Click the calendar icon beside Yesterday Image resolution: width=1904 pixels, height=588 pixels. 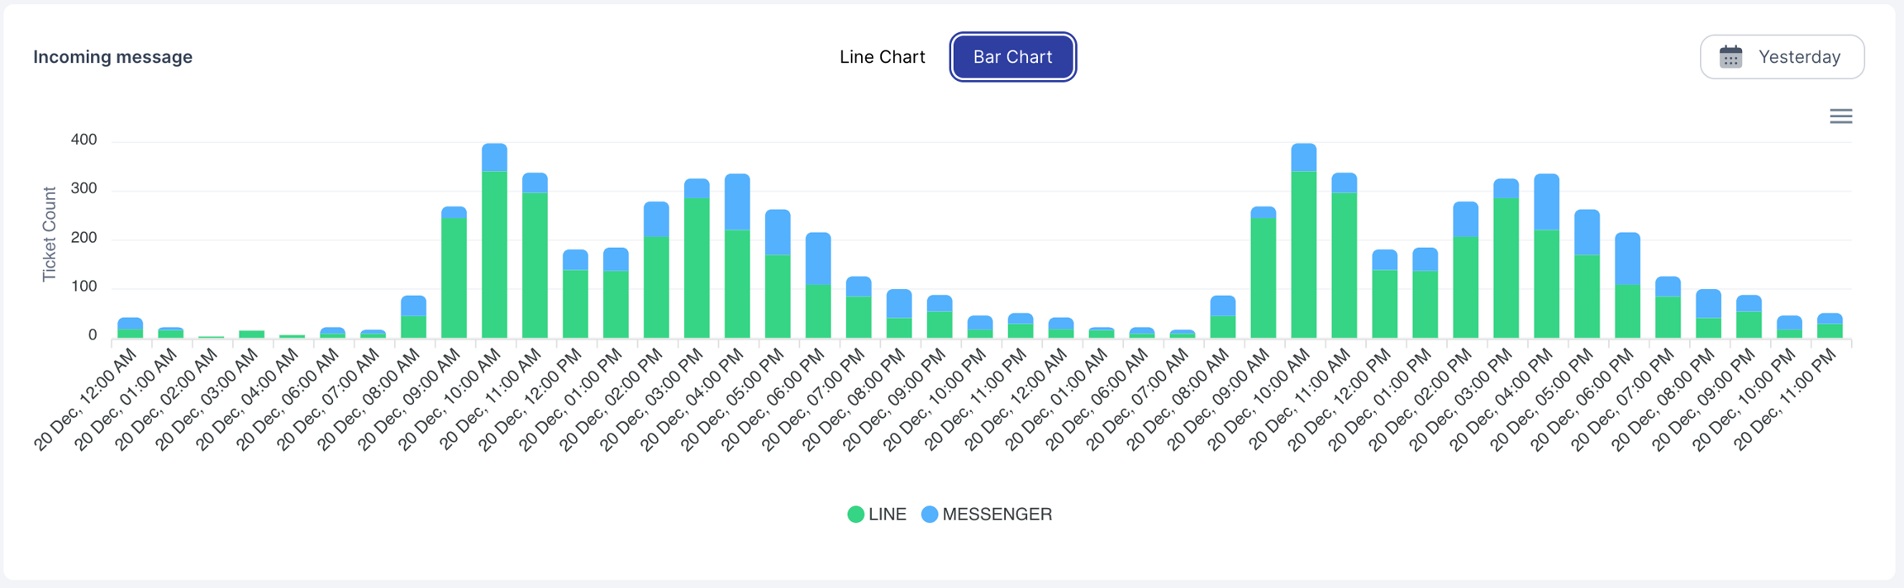[1730, 57]
